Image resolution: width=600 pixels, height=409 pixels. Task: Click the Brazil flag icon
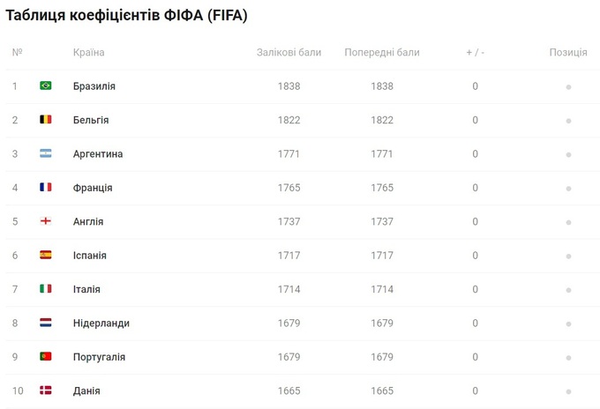[x=46, y=86]
